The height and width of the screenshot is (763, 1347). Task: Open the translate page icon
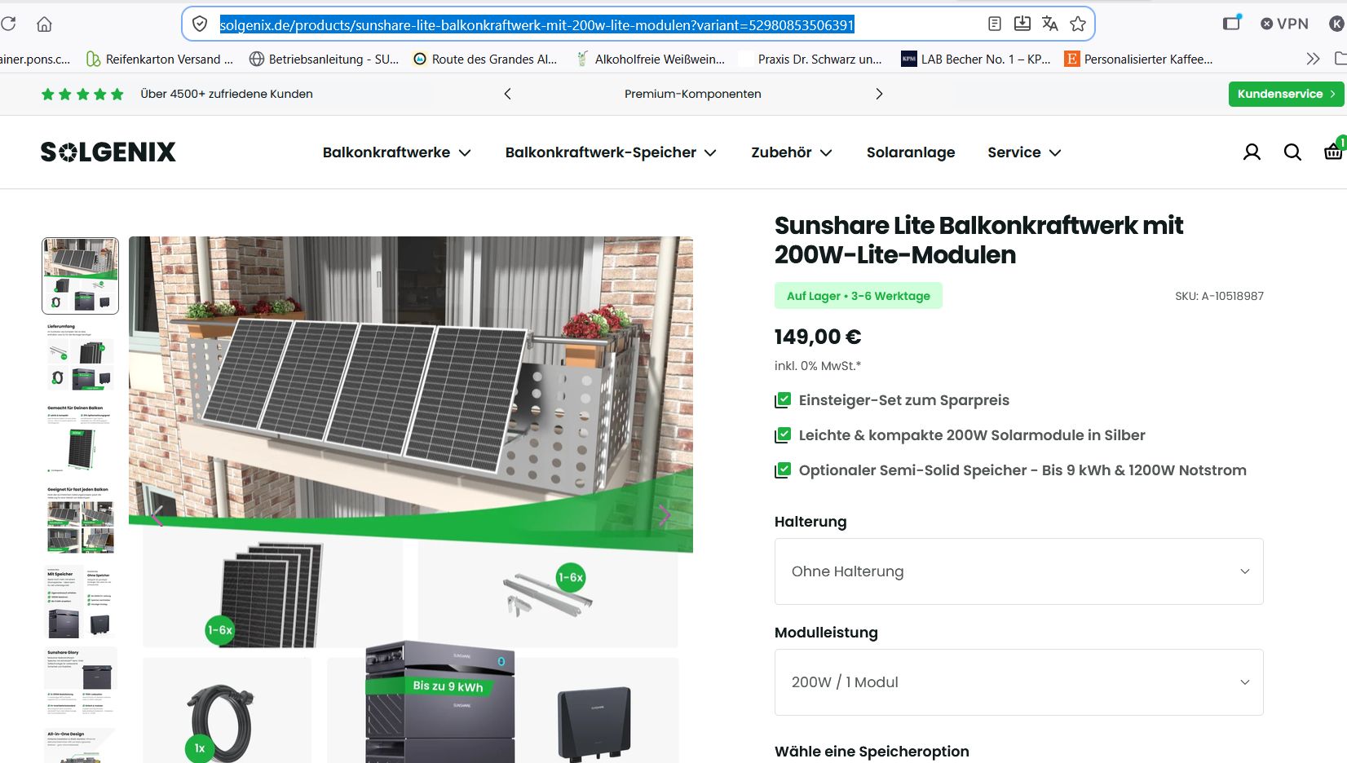1049,24
